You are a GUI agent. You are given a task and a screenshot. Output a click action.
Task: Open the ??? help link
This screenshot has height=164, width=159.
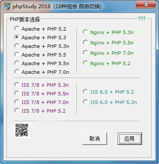[x=142, y=19]
